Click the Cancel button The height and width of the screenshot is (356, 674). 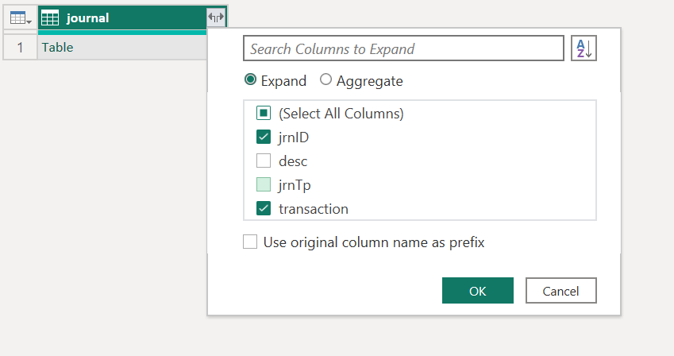[x=560, y=291]
